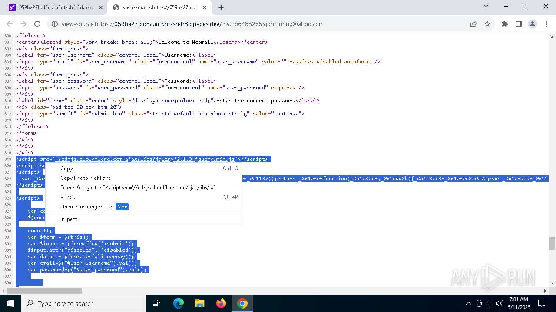Open File Explorer from taskbar
556x312 pixels.
point(199,303)
